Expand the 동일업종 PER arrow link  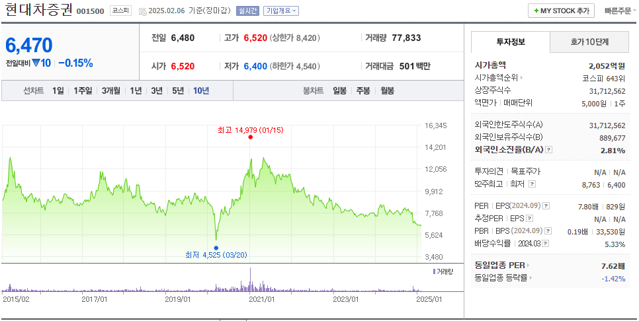click(528, 266)
